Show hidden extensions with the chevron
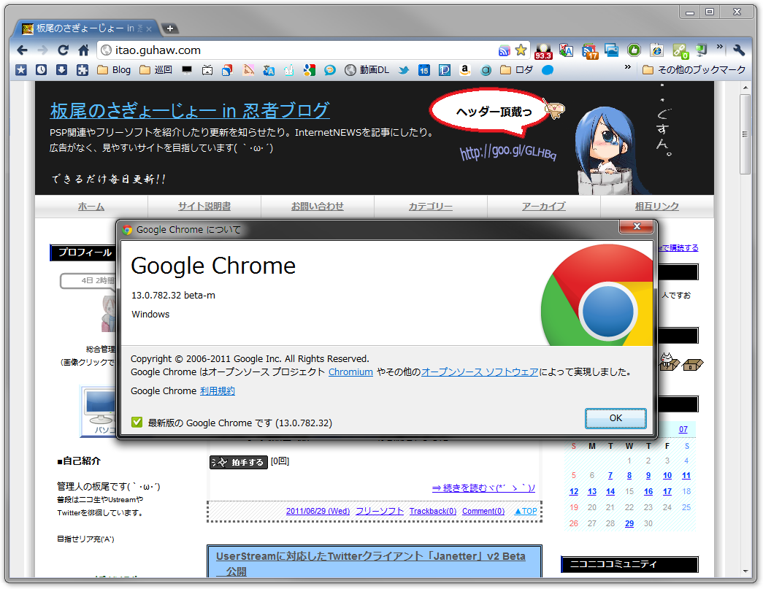The height and width of the screenshot is (589, 763). [x=720, y=47]
